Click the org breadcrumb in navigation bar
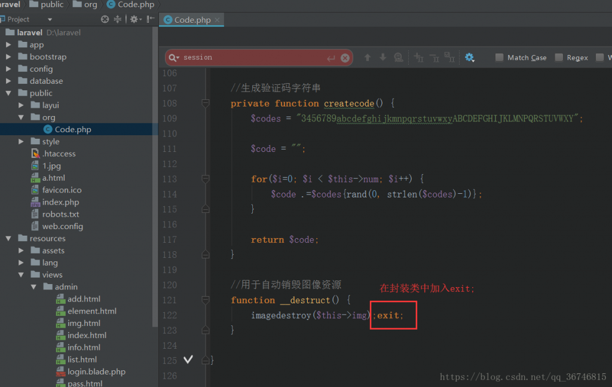612x387 pixels. (x=90, y=4)
